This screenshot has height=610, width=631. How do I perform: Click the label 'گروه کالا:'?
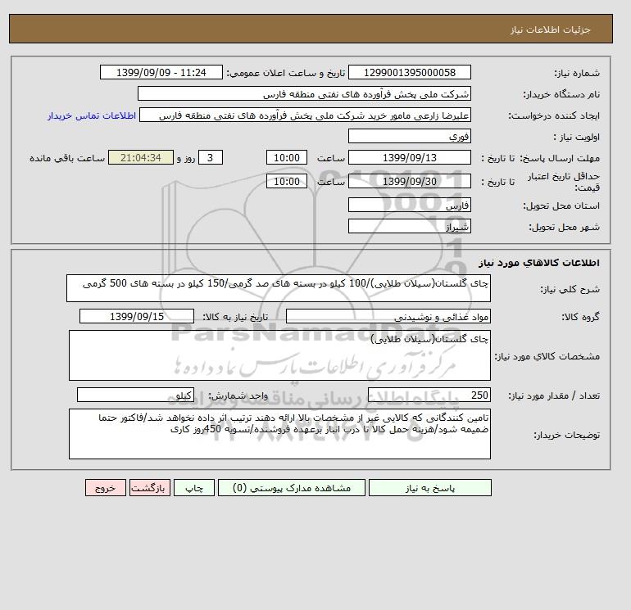point(580,317)
